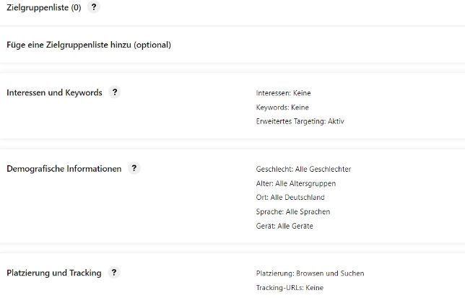
Task: Click the 'Keywords: Keine' entry
Action: point(283,108)
